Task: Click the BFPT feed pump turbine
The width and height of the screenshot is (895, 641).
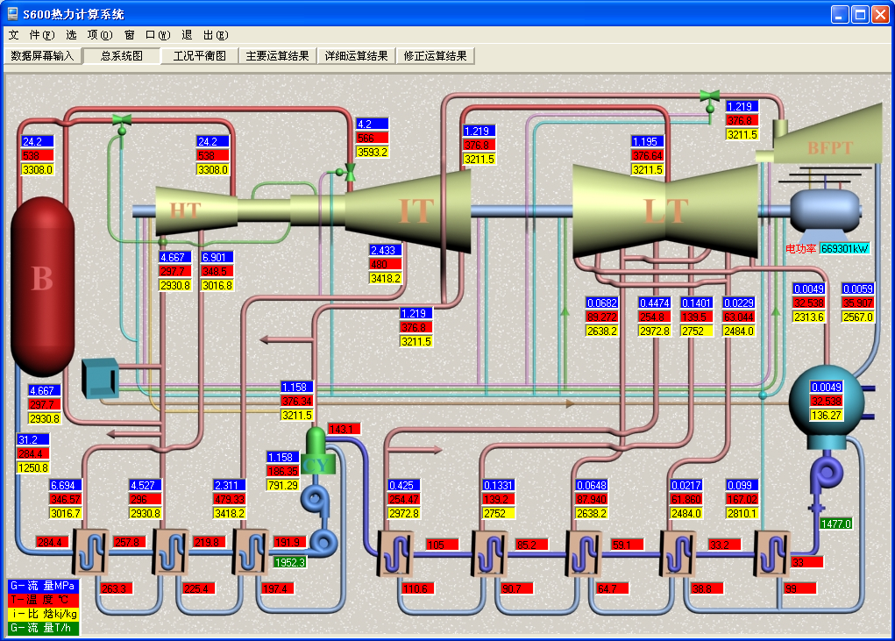Action: click(829, 146)
